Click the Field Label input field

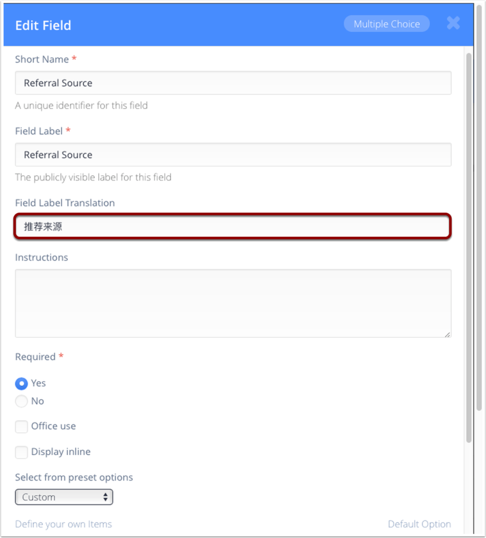click(233, 155)
